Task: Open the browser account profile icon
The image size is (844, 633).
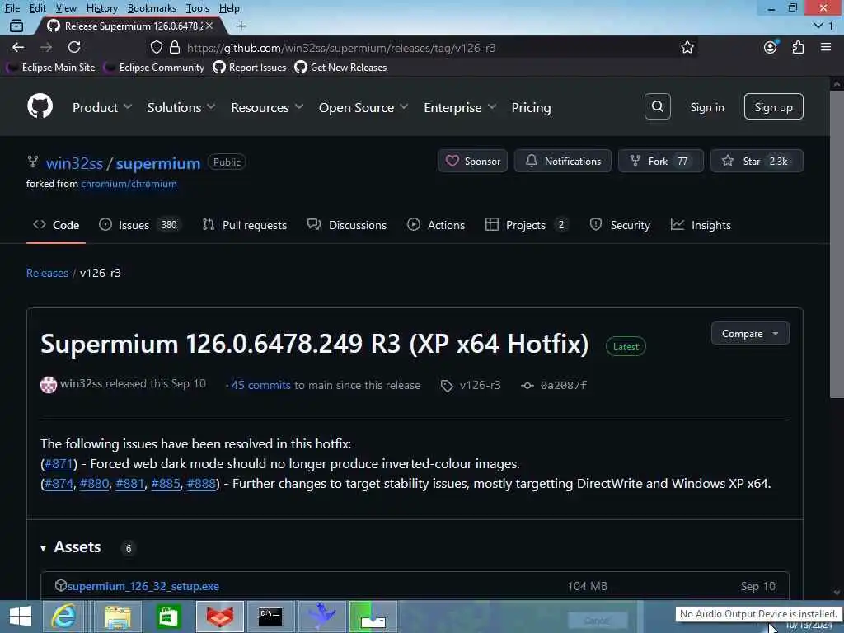Action: click(x=771, y=47)
